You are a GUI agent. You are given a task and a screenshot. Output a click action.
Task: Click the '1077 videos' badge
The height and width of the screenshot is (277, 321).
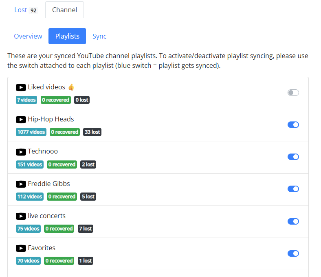click(31, 132)
